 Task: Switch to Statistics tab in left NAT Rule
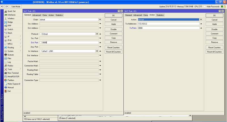[x=59, y=15]
